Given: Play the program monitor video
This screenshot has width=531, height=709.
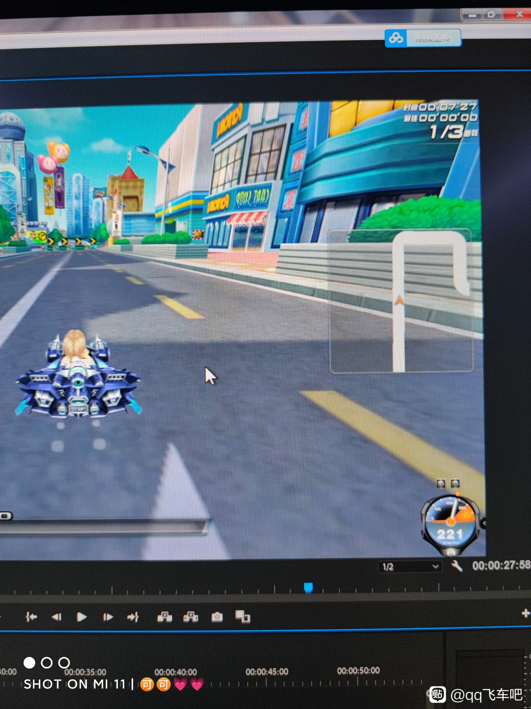Looking at the screenshot, I should [x=82, y=617].
